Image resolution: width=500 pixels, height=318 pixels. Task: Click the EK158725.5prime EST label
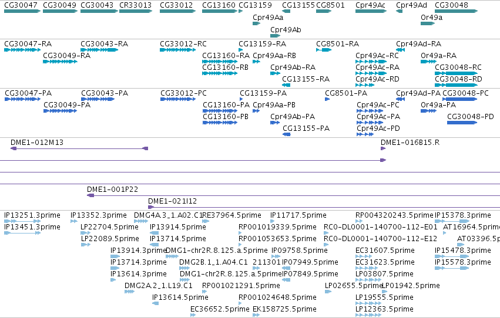285,309
